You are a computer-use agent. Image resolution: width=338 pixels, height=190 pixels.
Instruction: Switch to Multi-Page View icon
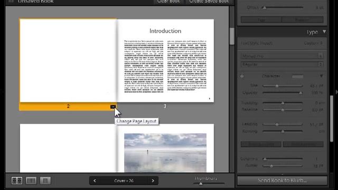(17, 180)
